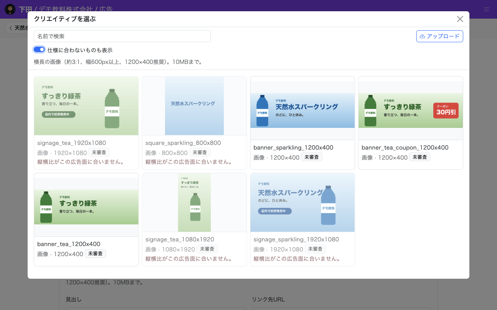The width and height of the screenshot is (497, 310).
Task: Click aspect-ratio warning under signage_sparkling_1920x1080
Action: [x=297, y=258]
